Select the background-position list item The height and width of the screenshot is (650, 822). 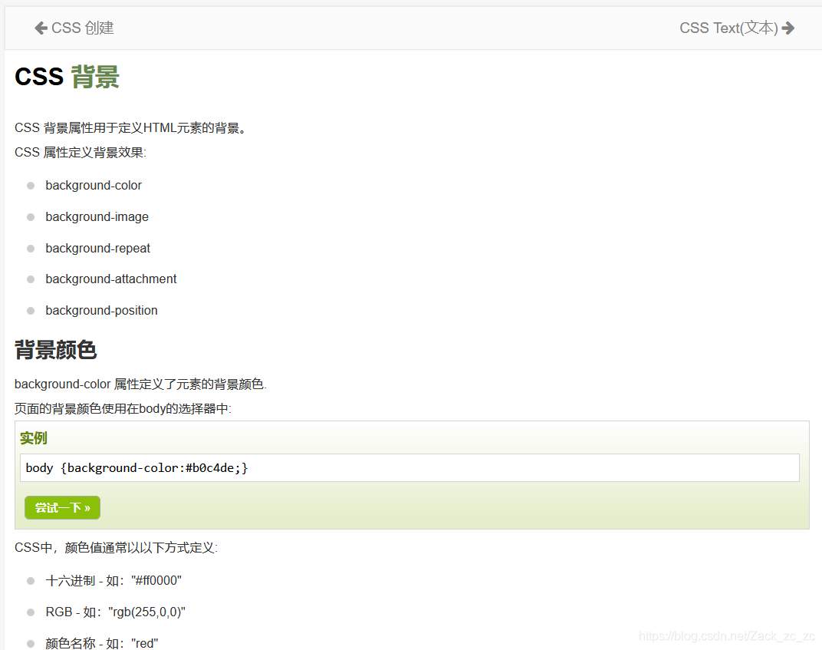(x=101, y=311)
